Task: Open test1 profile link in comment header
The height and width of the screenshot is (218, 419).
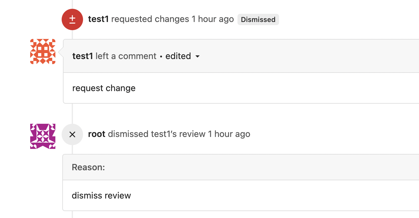Action: (x=83, y=56)
